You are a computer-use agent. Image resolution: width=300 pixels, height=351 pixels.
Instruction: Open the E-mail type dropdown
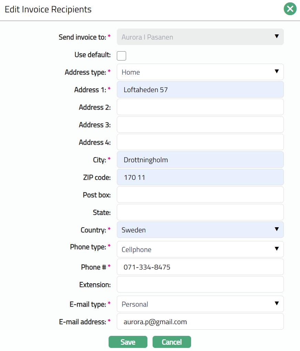200,304
